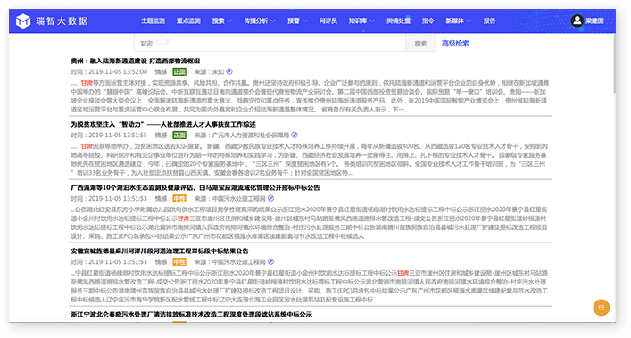Open the orange floating message button
The width and height of the screenshot is (631, 338).
point(602,308)
